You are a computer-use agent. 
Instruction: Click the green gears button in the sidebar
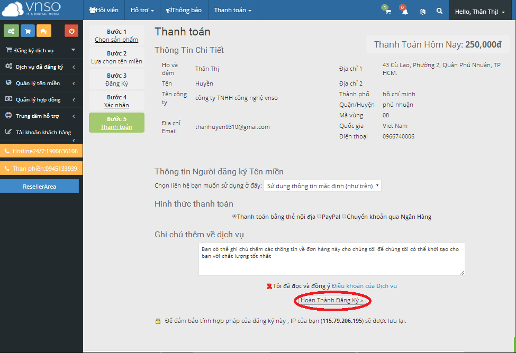point(11,31)
